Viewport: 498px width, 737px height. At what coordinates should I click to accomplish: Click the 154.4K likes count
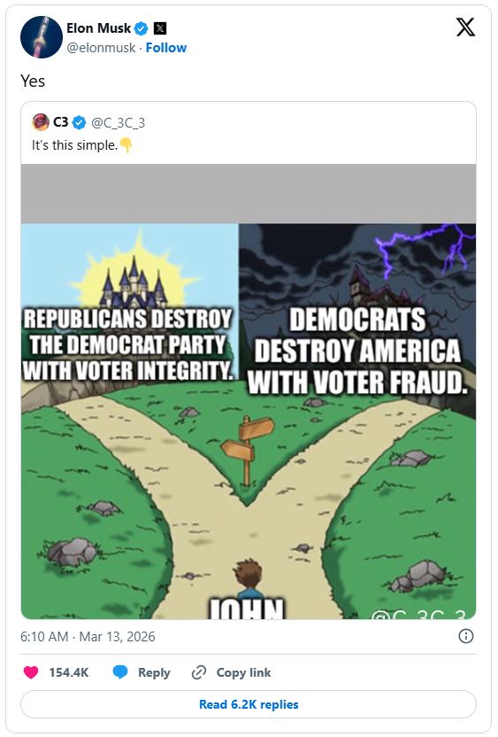click(x=69, y=672)
